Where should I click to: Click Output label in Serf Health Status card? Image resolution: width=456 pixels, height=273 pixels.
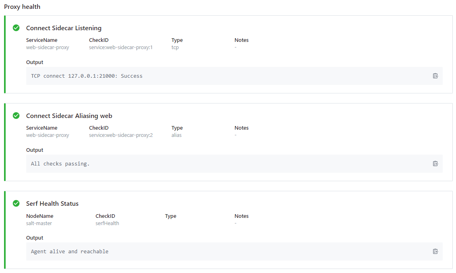[x=35, y=238]
